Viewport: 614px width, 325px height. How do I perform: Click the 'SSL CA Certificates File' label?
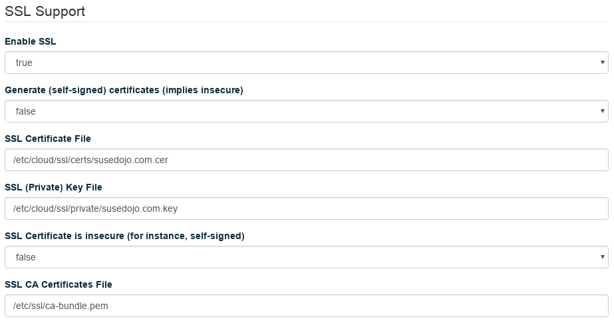pyautogui.click(x=59, y=284)
